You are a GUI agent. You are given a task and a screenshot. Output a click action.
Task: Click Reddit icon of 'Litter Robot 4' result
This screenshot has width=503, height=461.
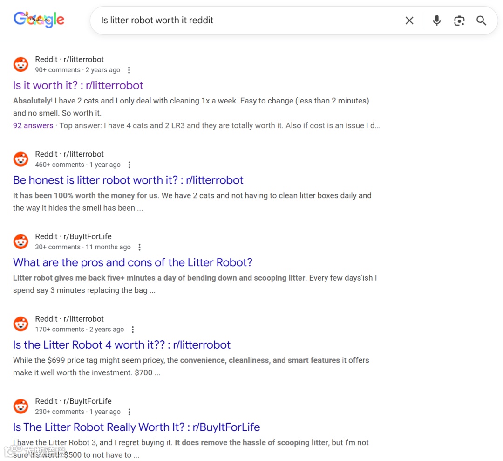click(21, 324)
